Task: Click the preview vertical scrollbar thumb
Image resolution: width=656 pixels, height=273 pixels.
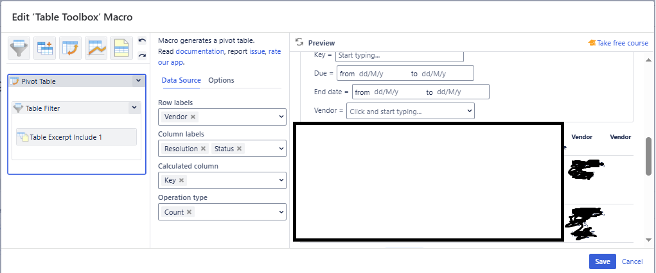Action: point(648,156)
